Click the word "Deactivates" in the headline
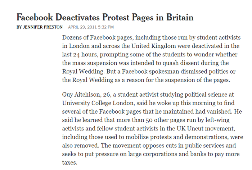Screen dimensions: 252x170 [x=77, y=17]
